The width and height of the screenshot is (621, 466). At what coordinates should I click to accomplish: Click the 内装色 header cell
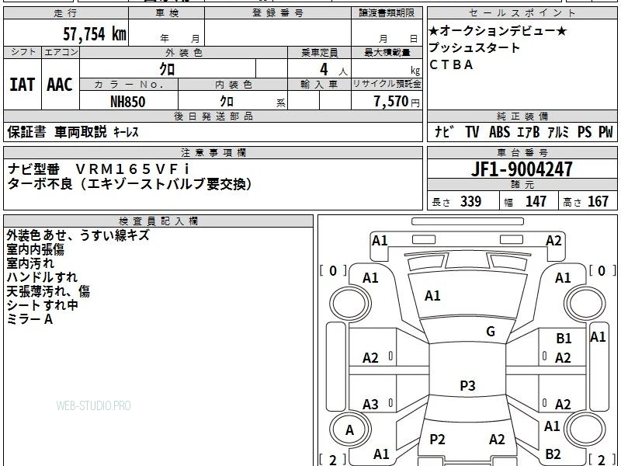pos(232,85)
